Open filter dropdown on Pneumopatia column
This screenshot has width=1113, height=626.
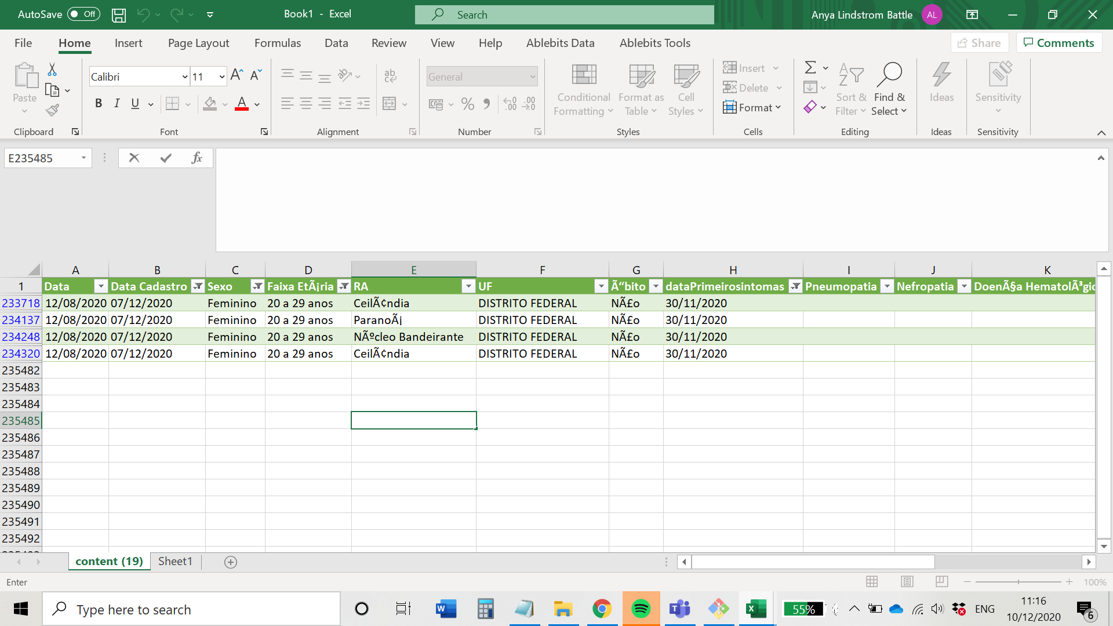pos(887,286)
